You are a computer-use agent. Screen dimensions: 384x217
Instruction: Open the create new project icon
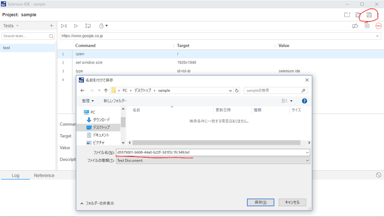pyautogui.click(x=347, y=15)
